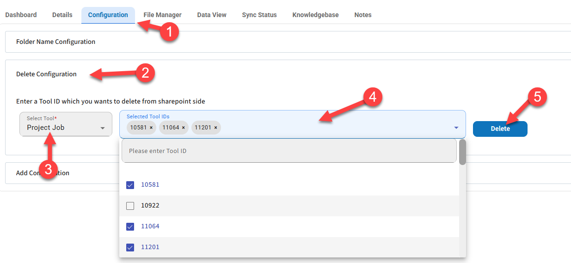Screen dimensions: 571x263
Task: Click the blue Delete button
Action: (500, 129)
